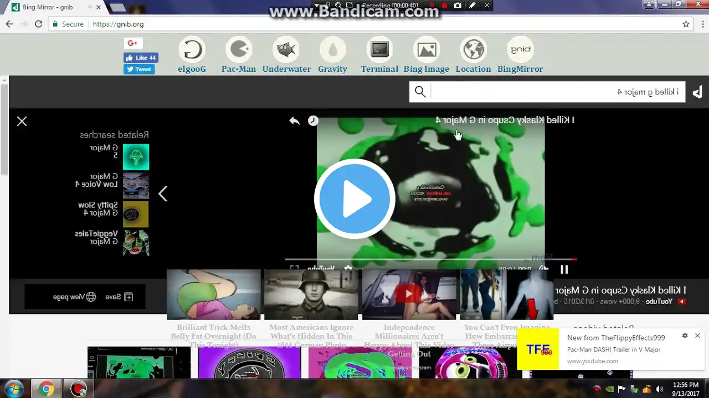Seek using the video progress bar
Viewport: 709px width, 398px height.
click(x=430, y=259)
